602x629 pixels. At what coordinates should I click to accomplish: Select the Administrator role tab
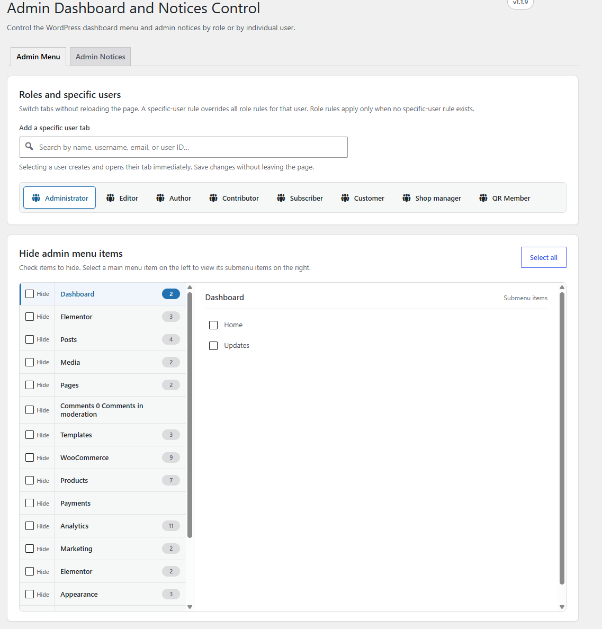pyautogui.click(x=59, y=197)
